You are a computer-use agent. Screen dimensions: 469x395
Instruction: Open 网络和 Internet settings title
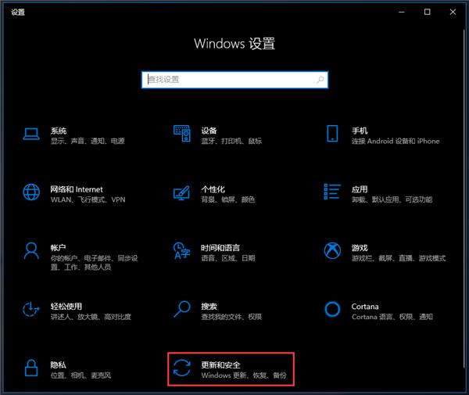[77, 189]
